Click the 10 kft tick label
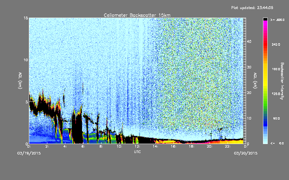289x180 pixels. point(249,118)
